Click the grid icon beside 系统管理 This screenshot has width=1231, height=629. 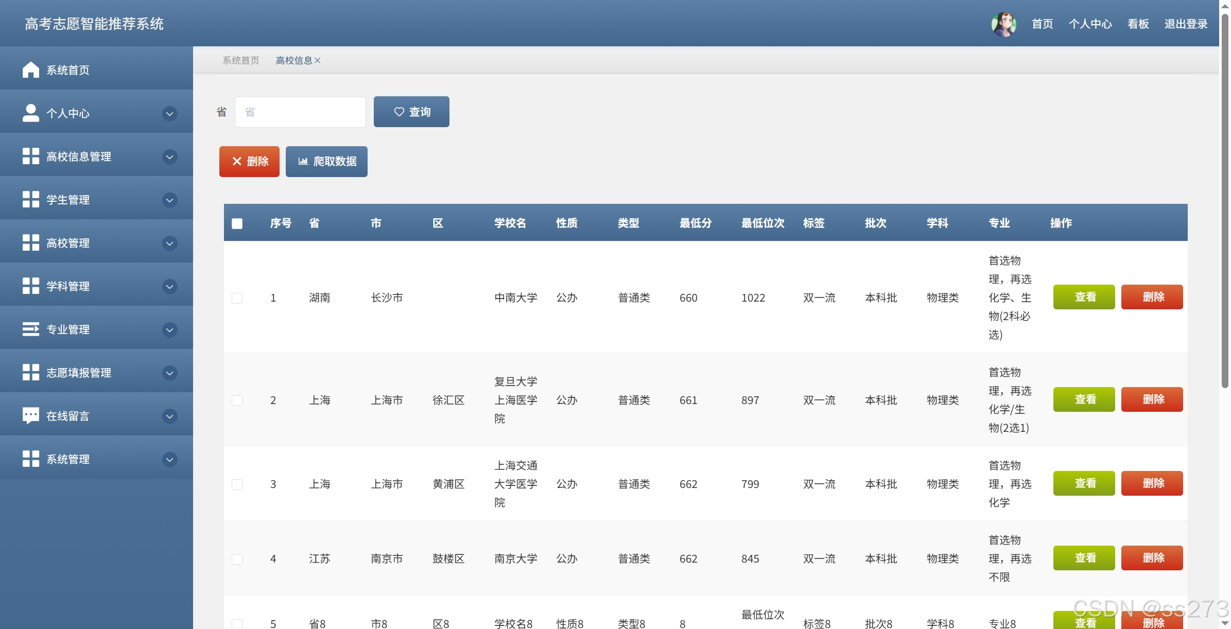click(31, 459)
